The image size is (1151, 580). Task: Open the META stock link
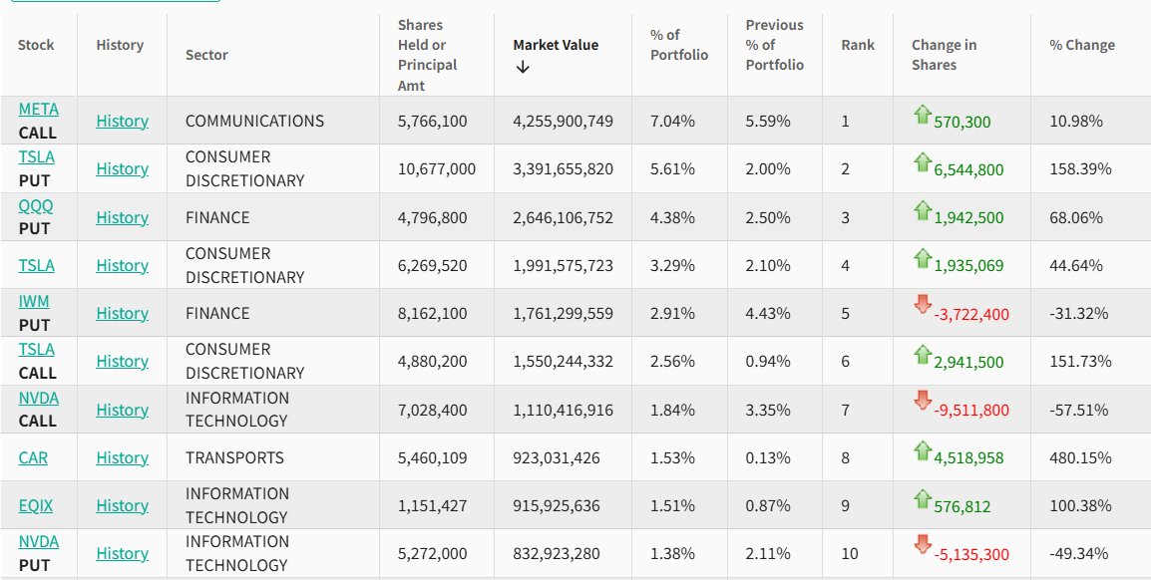pos(38,109)
